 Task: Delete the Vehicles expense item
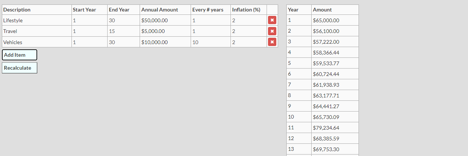(x=272, y=42)
